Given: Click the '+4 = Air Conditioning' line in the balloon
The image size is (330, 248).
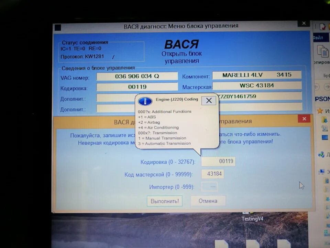Looking at the screenshot, I should click(x=158, y=127).
